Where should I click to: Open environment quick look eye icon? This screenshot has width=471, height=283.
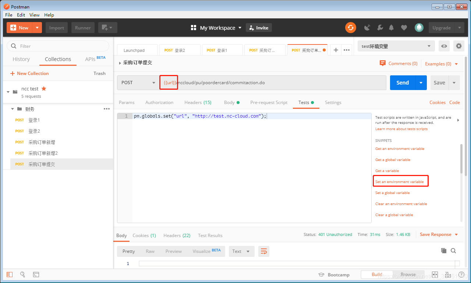coord(445,46)
